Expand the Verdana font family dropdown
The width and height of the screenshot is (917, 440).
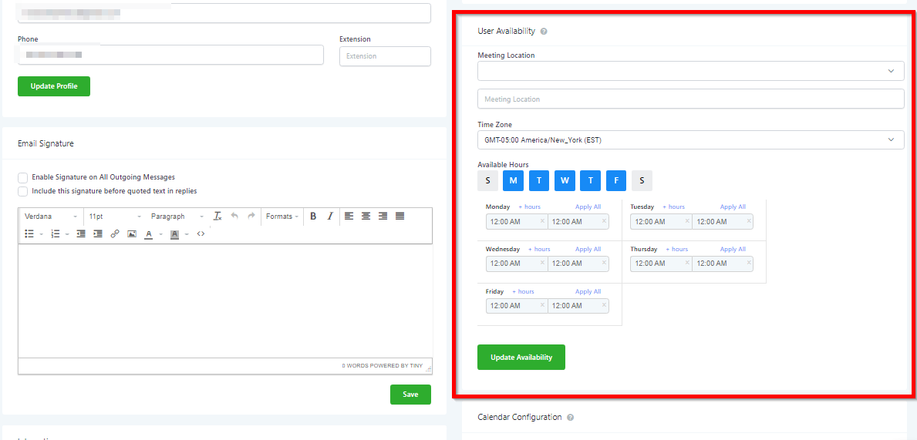pos(51,217)
